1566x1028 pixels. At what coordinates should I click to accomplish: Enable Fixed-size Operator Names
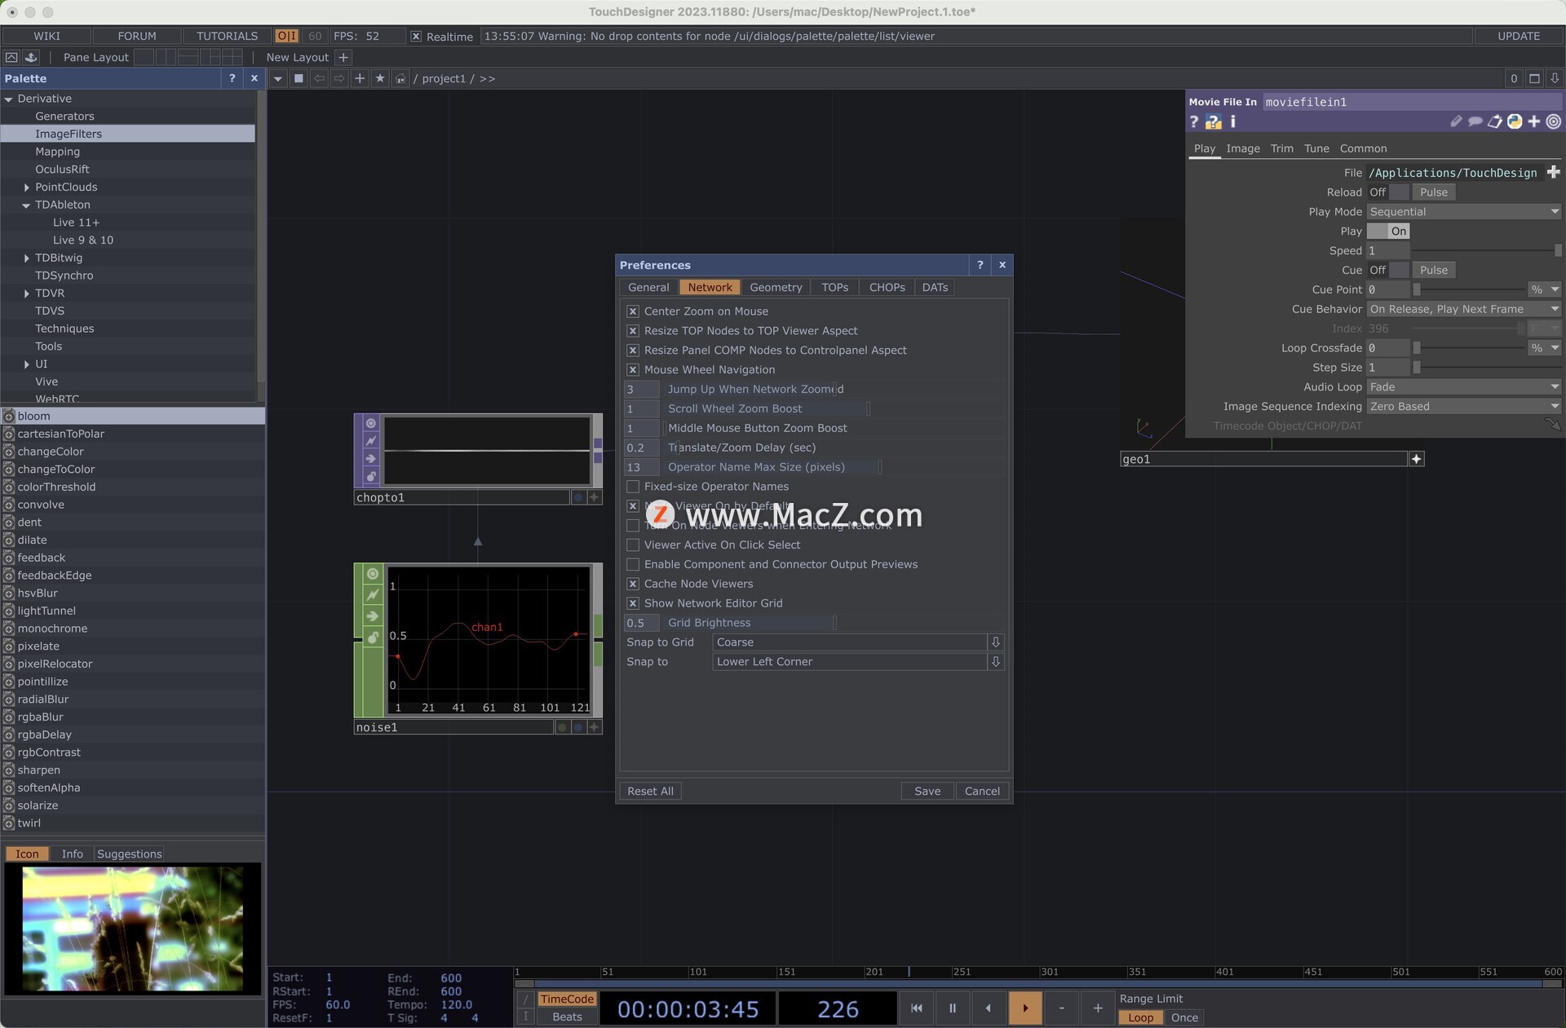point(632,487)
